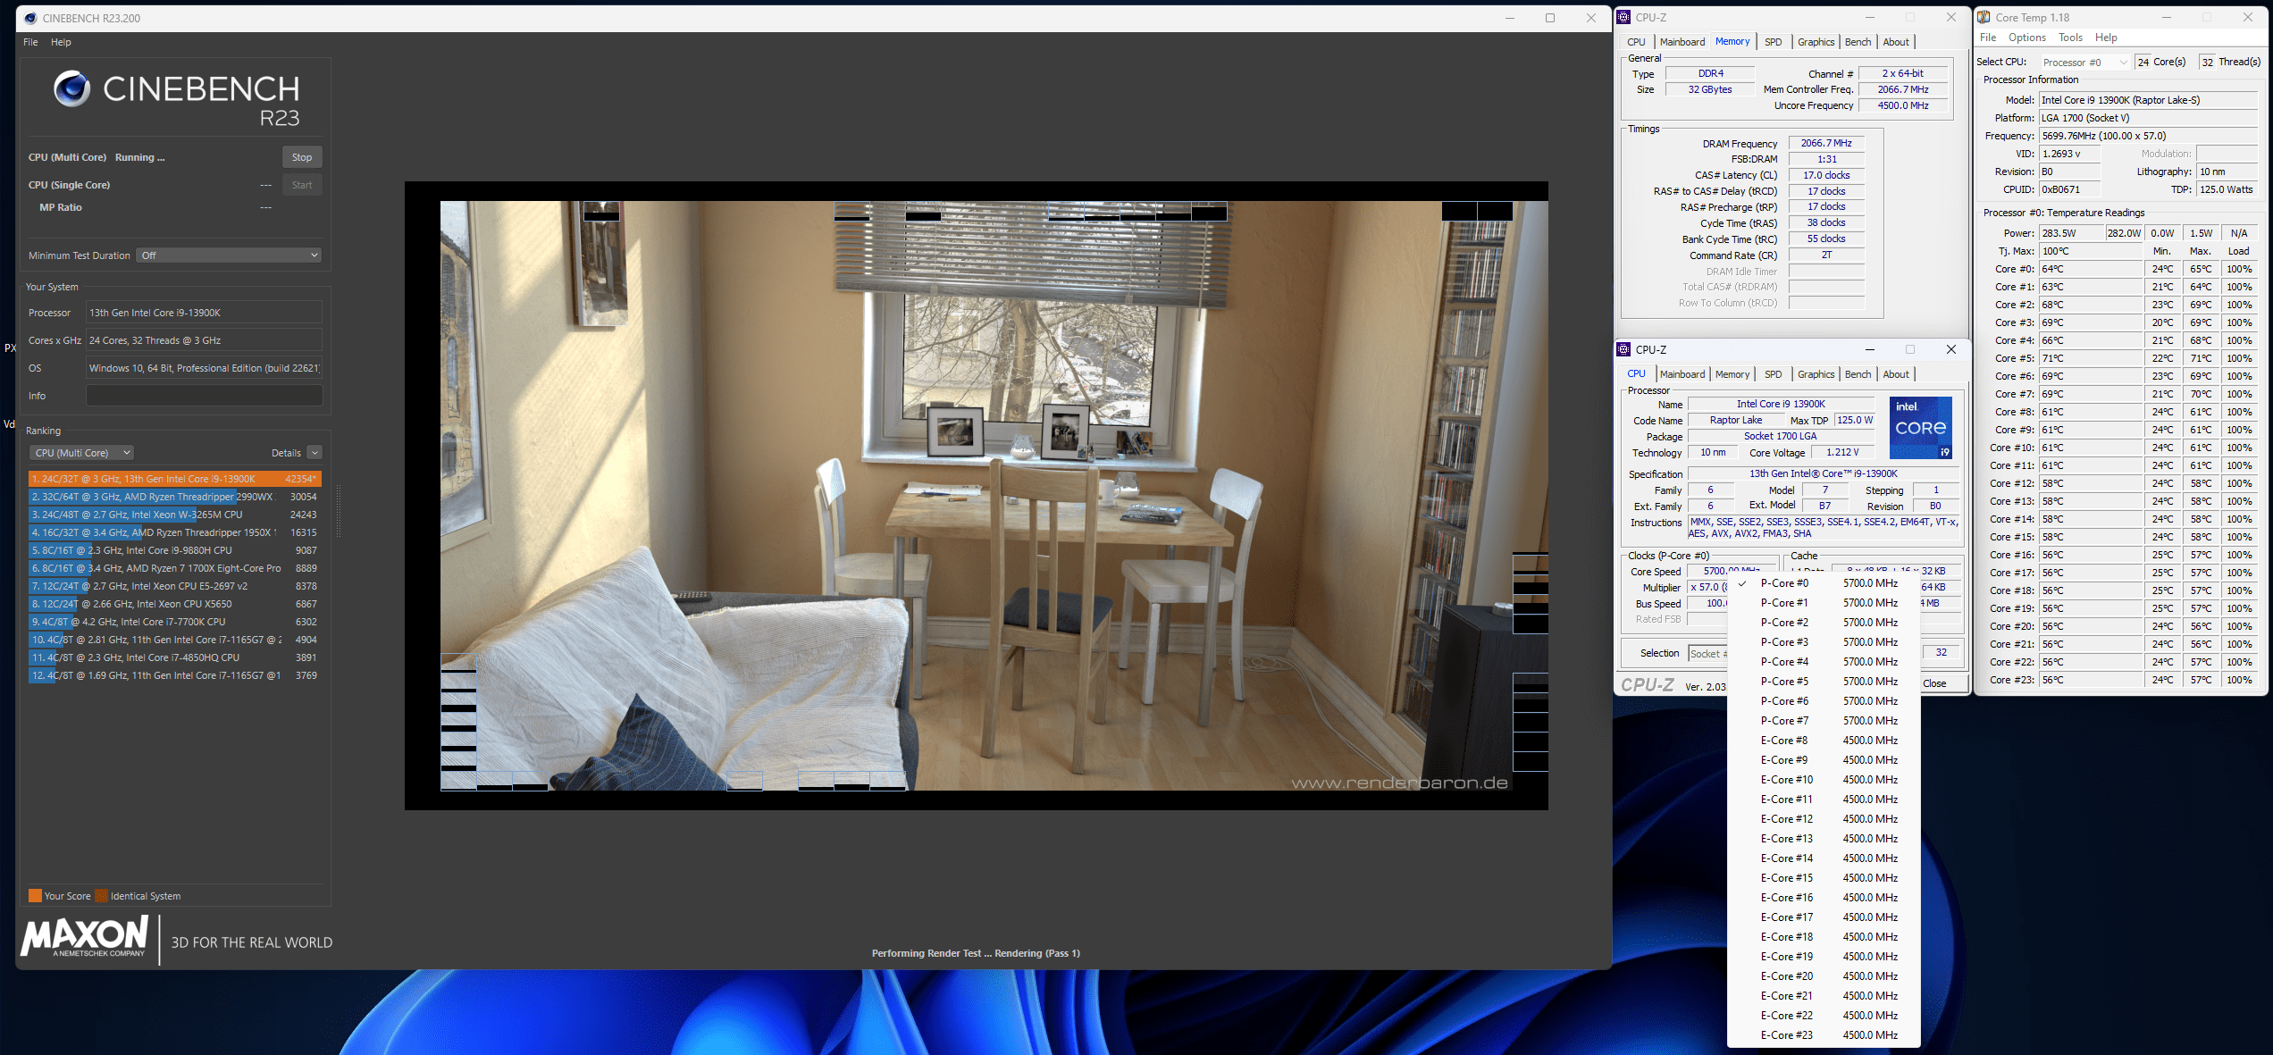Click the empty Info input field

click(x=204, y=396)
